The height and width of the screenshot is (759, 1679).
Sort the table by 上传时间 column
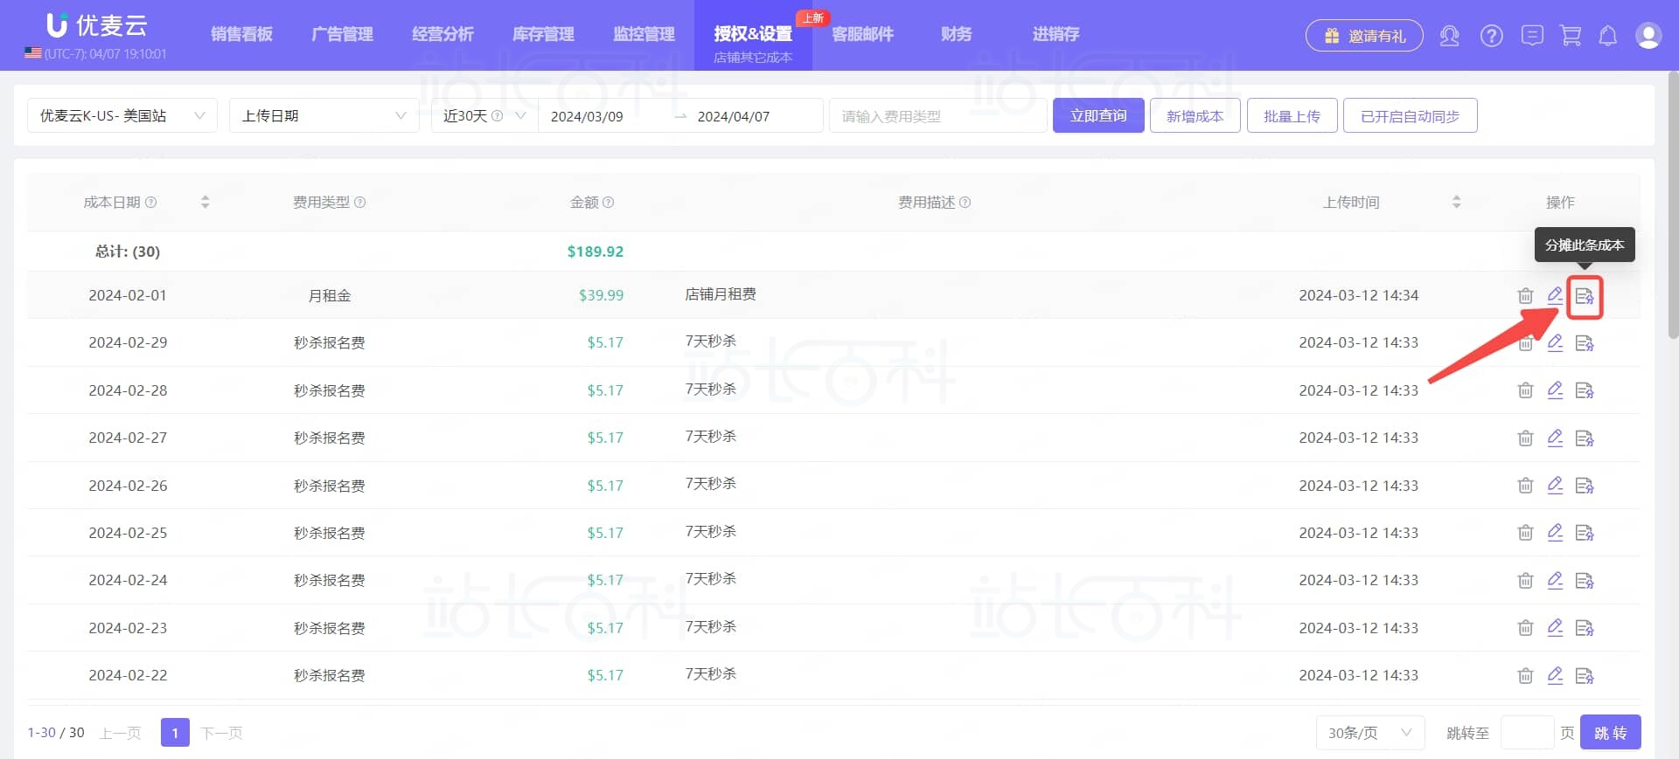[x=1456, y=203]
